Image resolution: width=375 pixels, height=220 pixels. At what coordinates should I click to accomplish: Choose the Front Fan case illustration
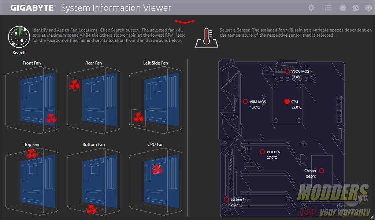coord(31,100)
